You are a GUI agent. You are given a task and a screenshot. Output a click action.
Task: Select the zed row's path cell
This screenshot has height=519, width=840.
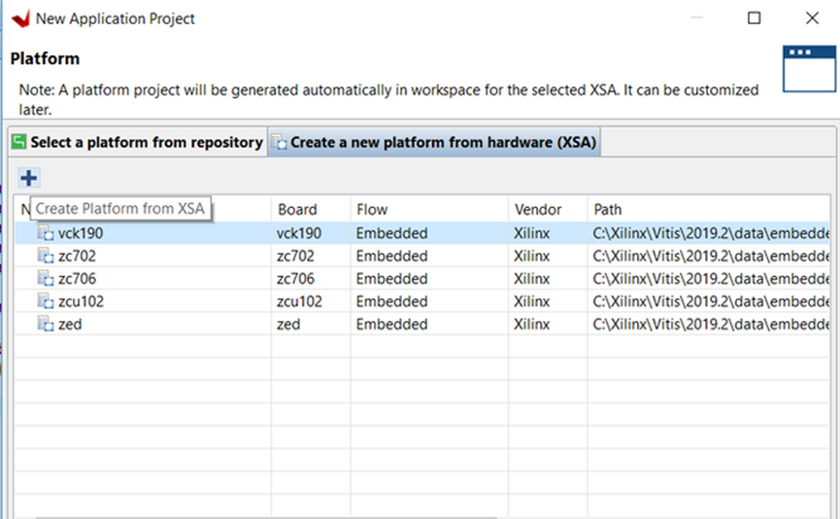click(711, 324)
